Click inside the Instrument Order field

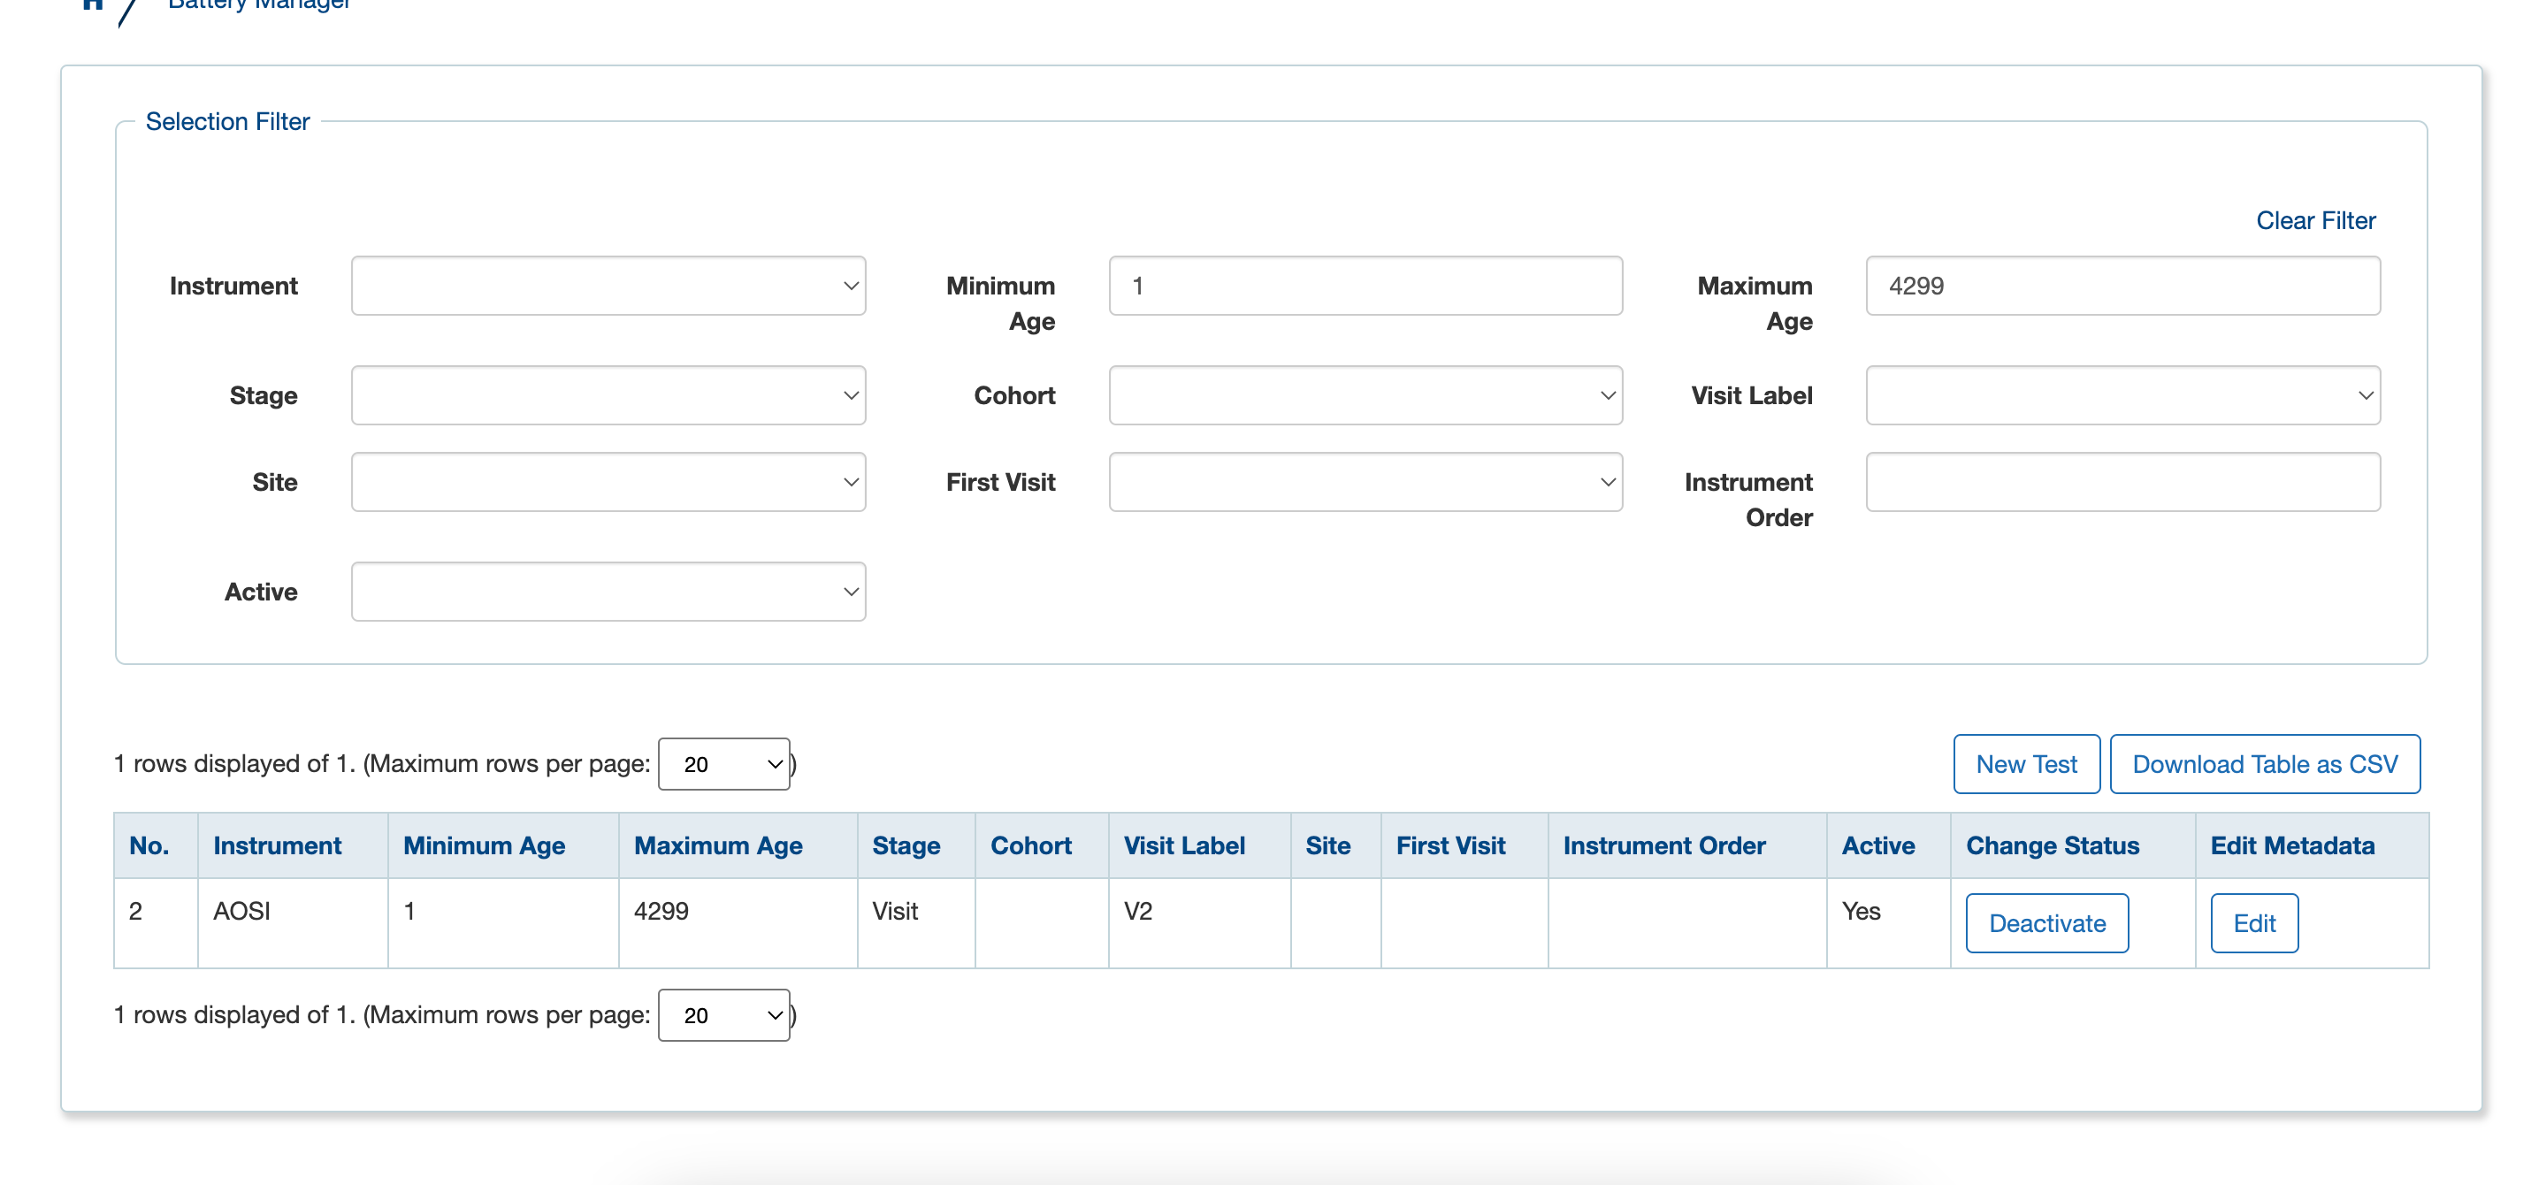coord(2122,481)
